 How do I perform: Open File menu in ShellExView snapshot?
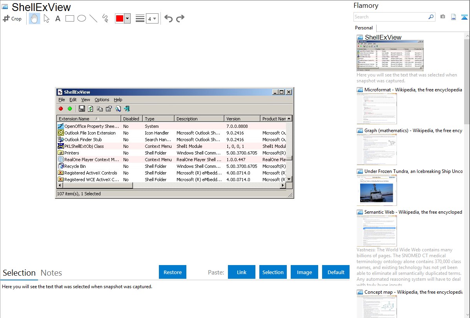tap(62, 100)
